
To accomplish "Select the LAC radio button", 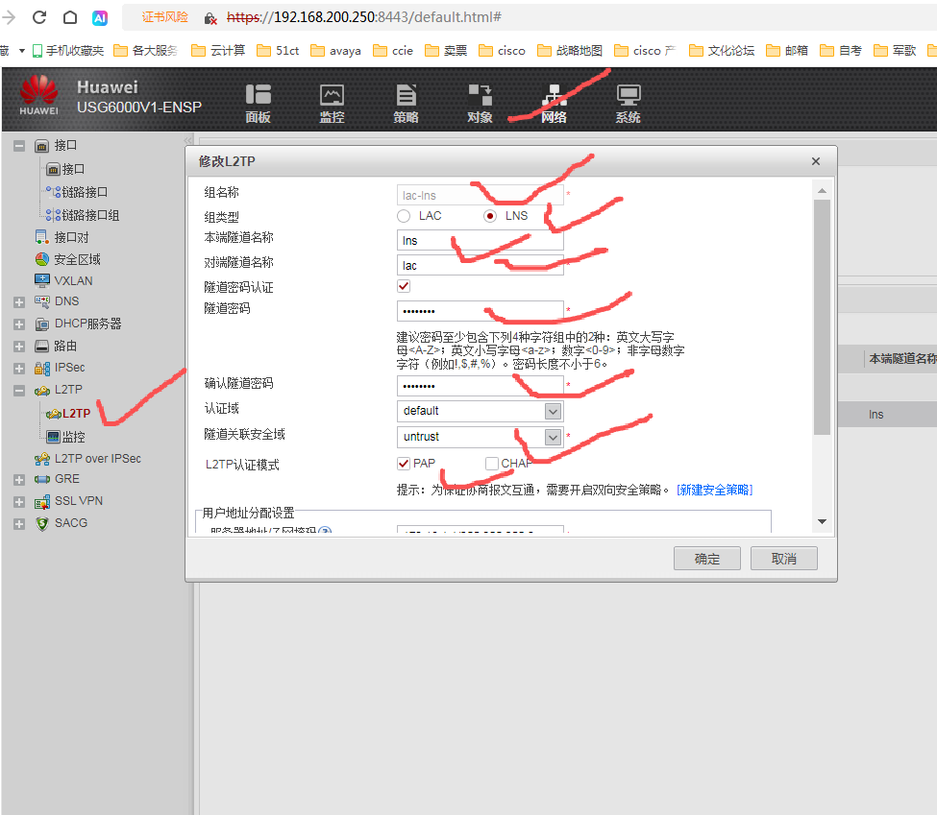I will coord(404,215).
